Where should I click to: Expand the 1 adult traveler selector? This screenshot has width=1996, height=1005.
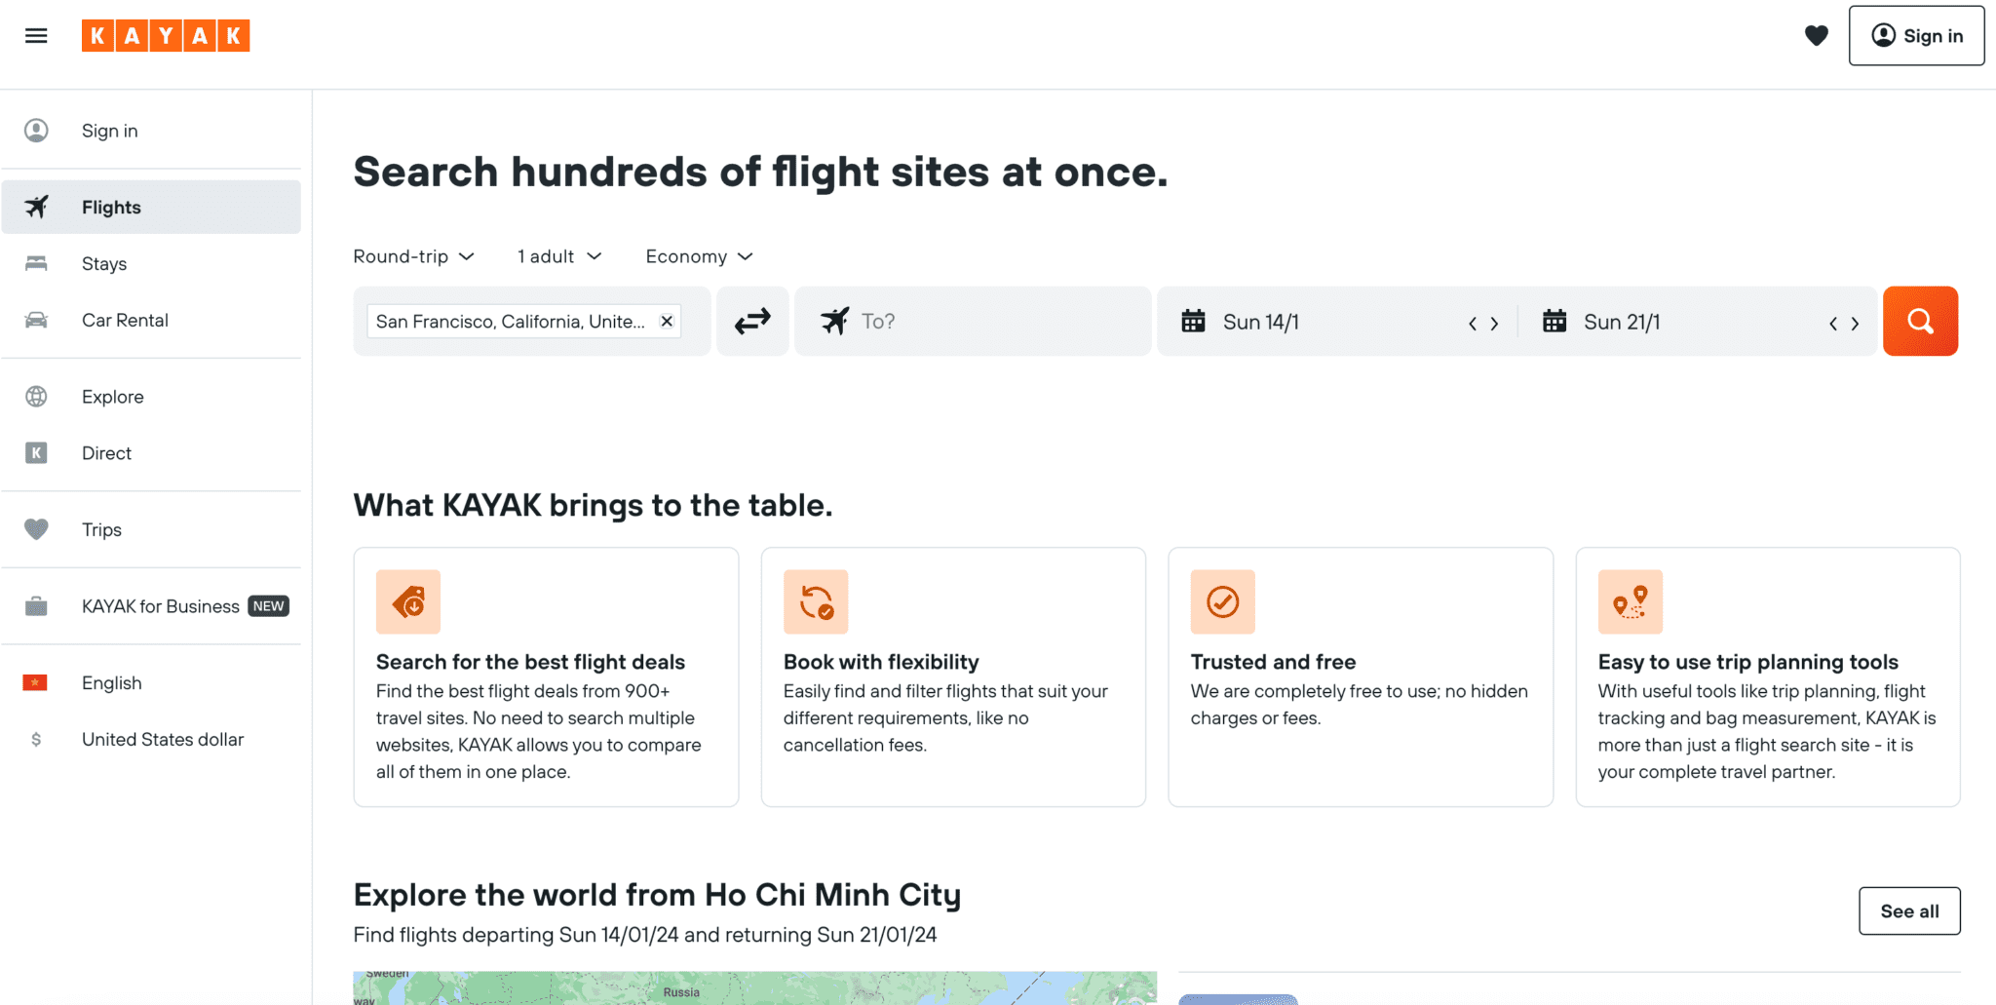557,255
